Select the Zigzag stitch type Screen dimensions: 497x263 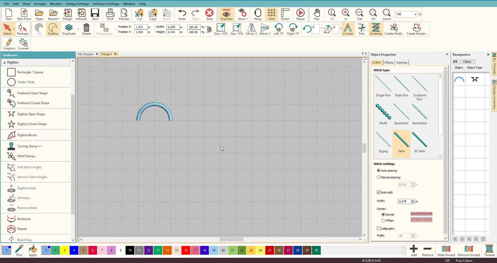click(x=383, y=142)
